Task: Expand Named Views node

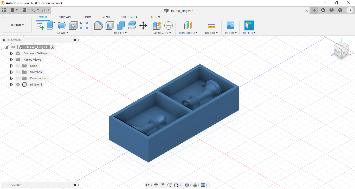Action: coord(11,60)
